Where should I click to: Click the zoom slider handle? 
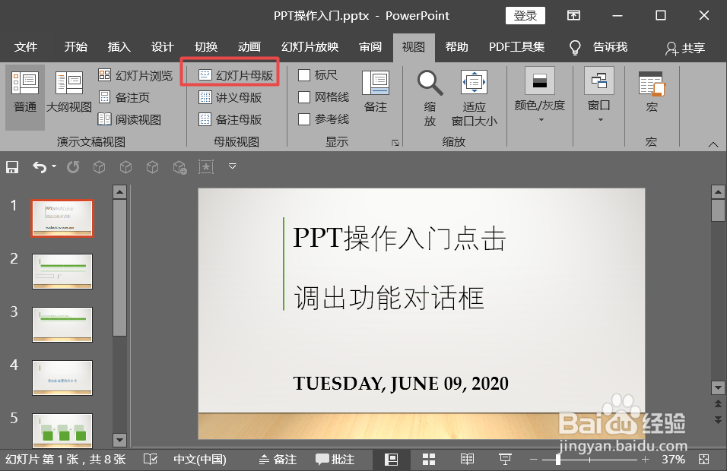click(558, 459)
